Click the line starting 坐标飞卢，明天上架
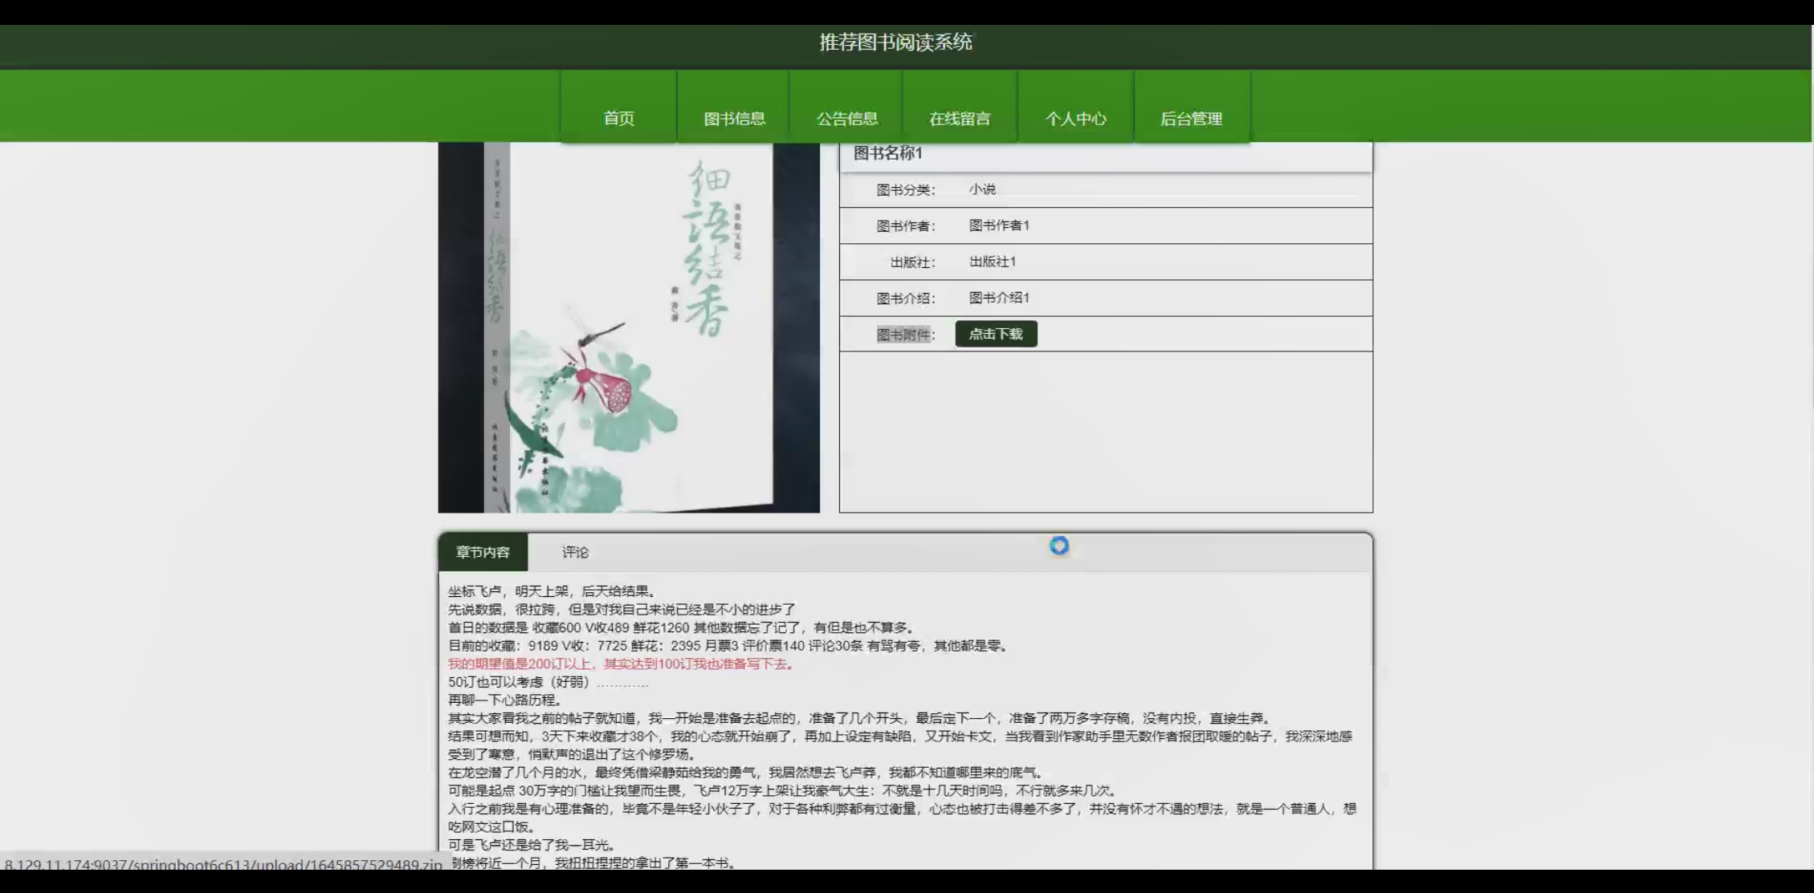The image size is (1814, 893). coord(554,591)
